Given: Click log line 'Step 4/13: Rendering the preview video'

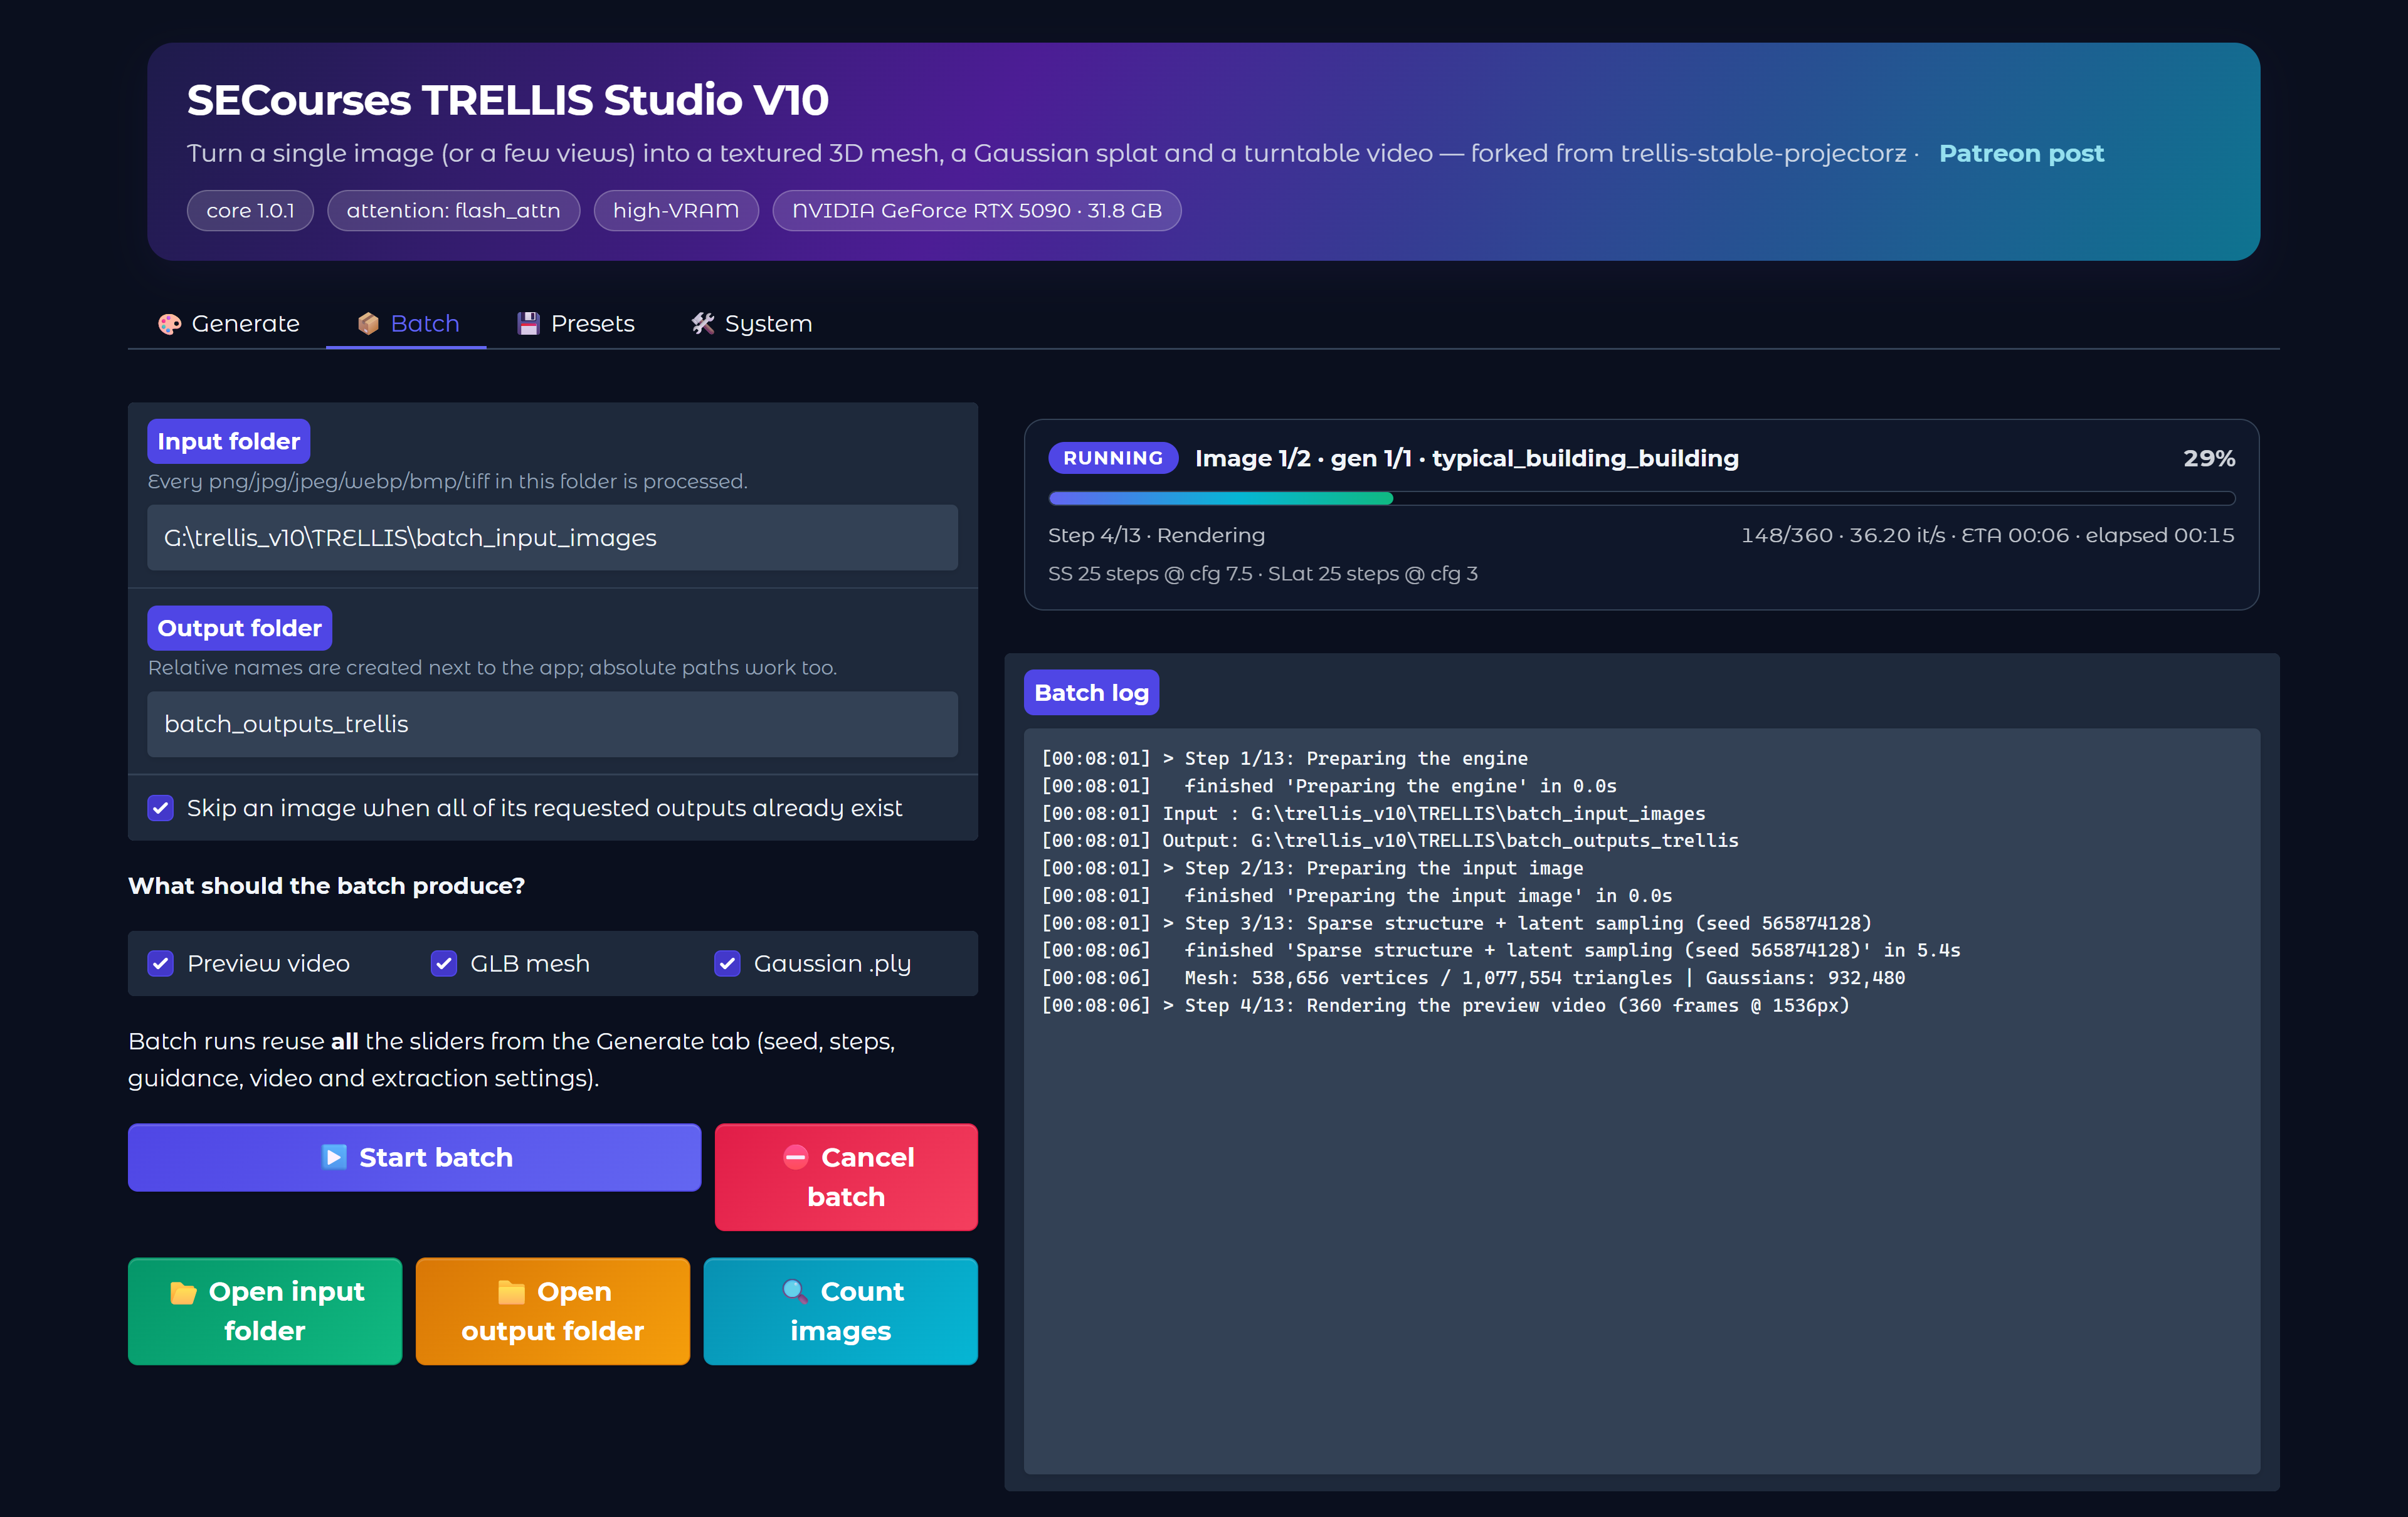Looking at the screenshot, I should coord(1445,1006).
